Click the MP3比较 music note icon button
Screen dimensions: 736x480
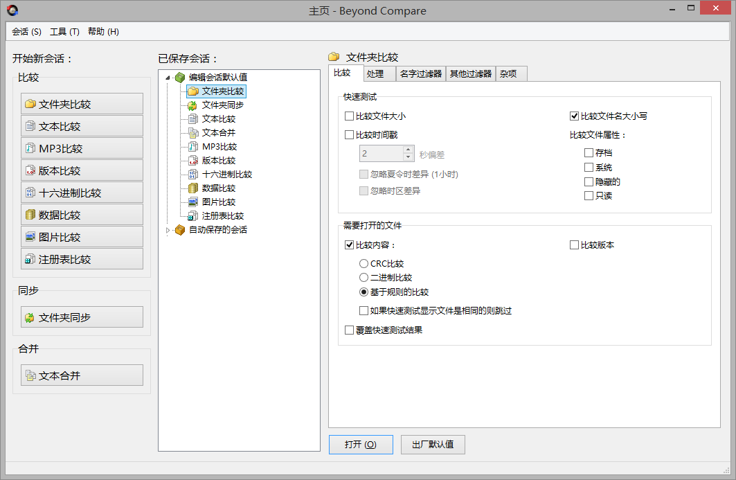coord(30,148)
